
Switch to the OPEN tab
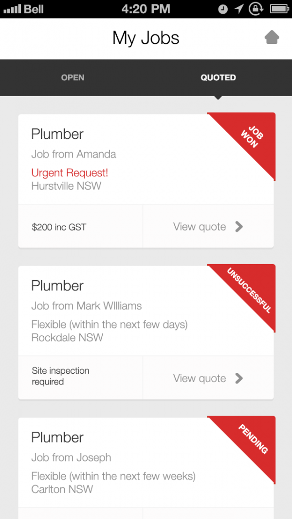pyautogui.click(x=73, y=77)
